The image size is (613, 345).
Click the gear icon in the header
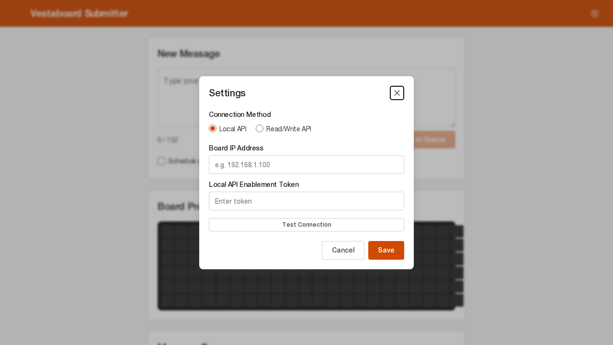(595, 13)
